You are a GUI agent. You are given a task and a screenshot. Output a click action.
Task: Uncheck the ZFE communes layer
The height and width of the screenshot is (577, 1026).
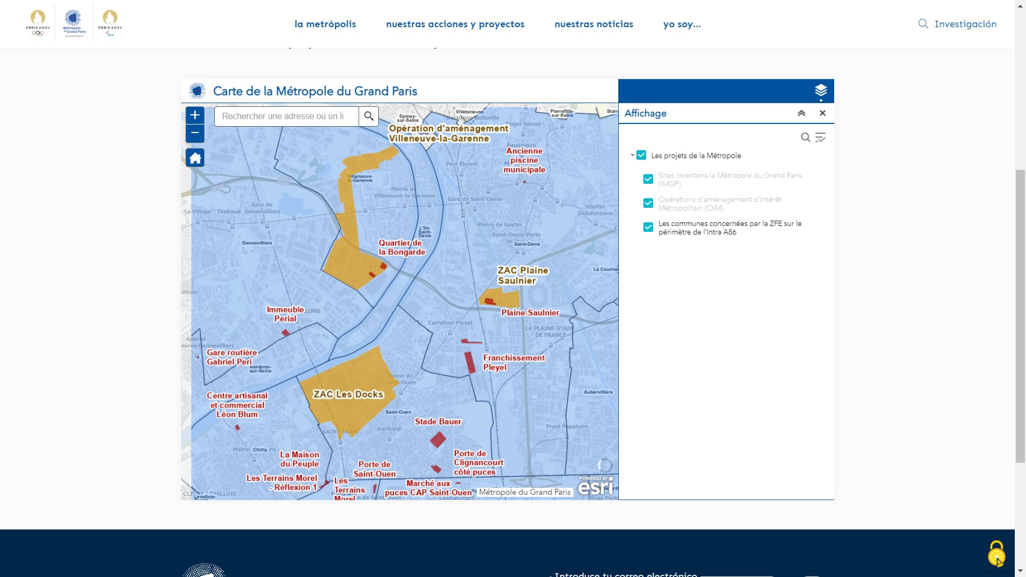point(648,227)
